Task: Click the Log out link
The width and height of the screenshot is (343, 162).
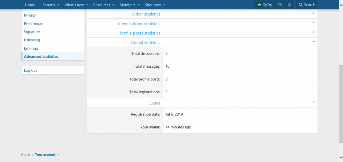Action: point(31,70)
